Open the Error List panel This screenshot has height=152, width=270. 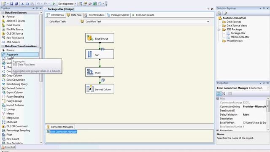pyautogui.click(x=8, y=147)
